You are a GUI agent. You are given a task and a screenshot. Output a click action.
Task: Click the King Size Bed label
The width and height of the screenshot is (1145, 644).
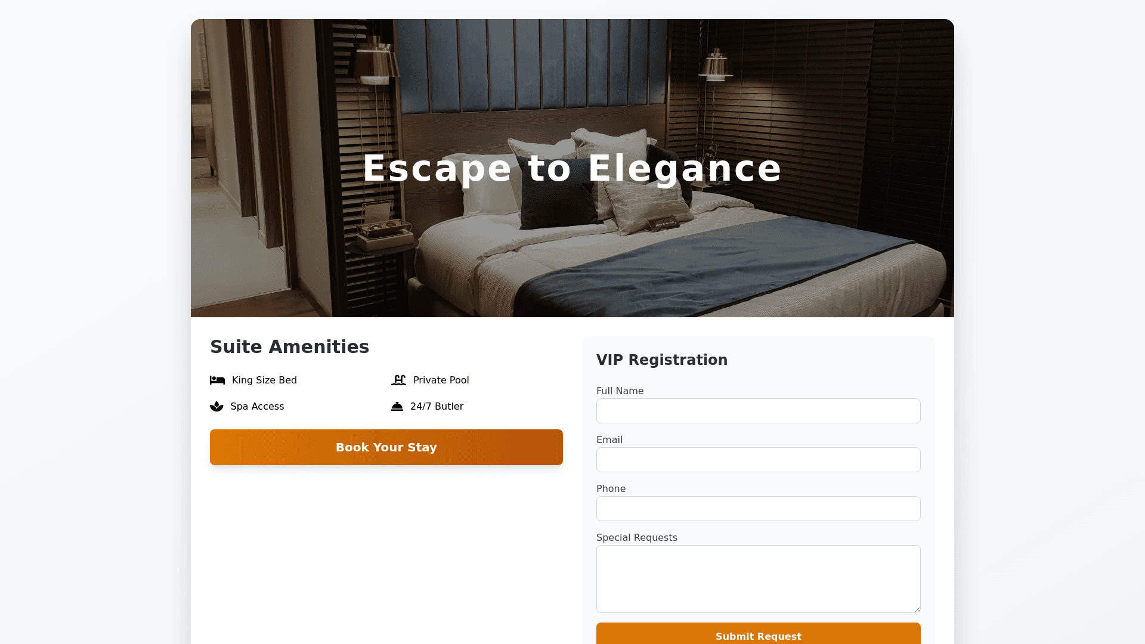pyautogui.click(x=264, y=380)
